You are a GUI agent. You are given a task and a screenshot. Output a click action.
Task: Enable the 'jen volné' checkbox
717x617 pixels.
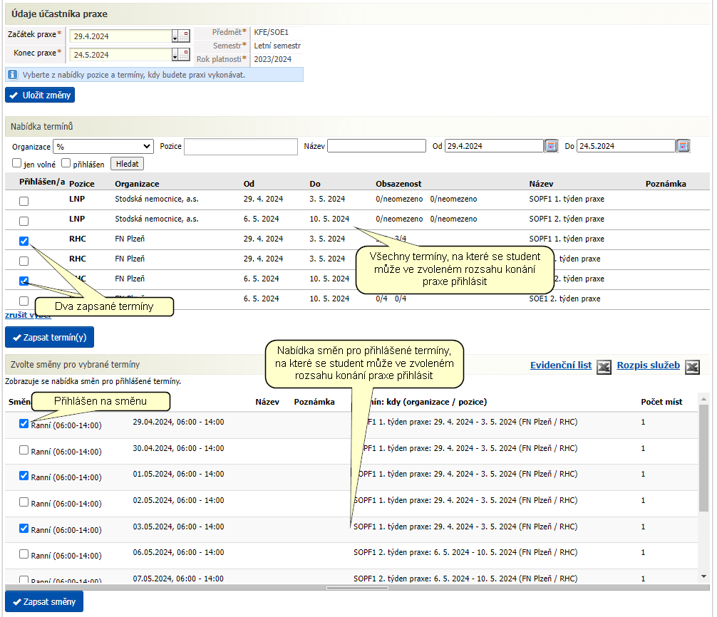(17, 162)
